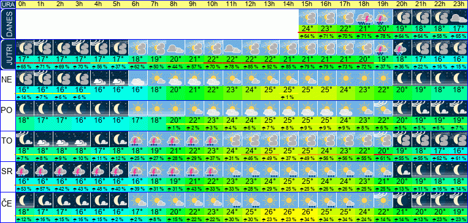Image resolution: width=468 pixels, height=223 pixels.
Task: Click the PO 20h windy night icon
Action: click(x=402, y=109)
